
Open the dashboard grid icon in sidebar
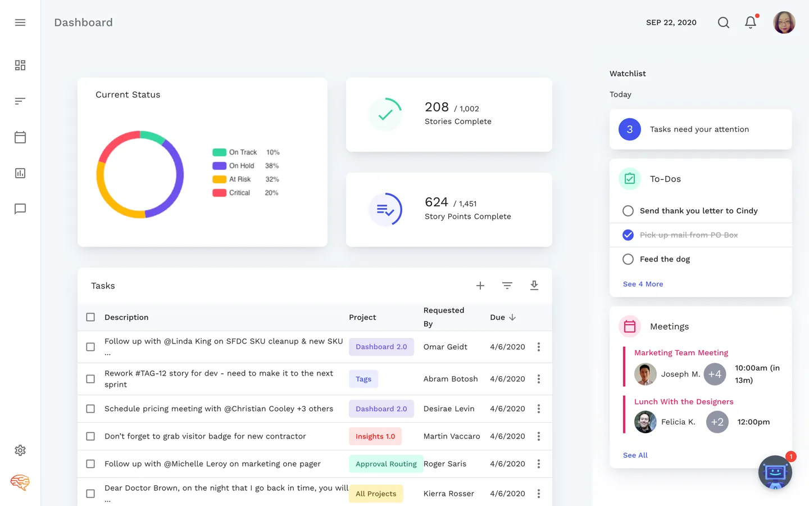coord(20,65)
